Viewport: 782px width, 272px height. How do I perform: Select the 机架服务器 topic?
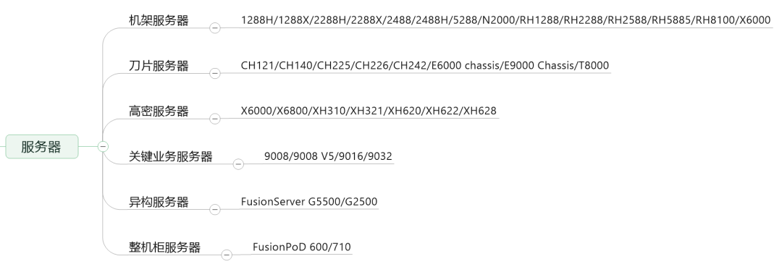159,20
